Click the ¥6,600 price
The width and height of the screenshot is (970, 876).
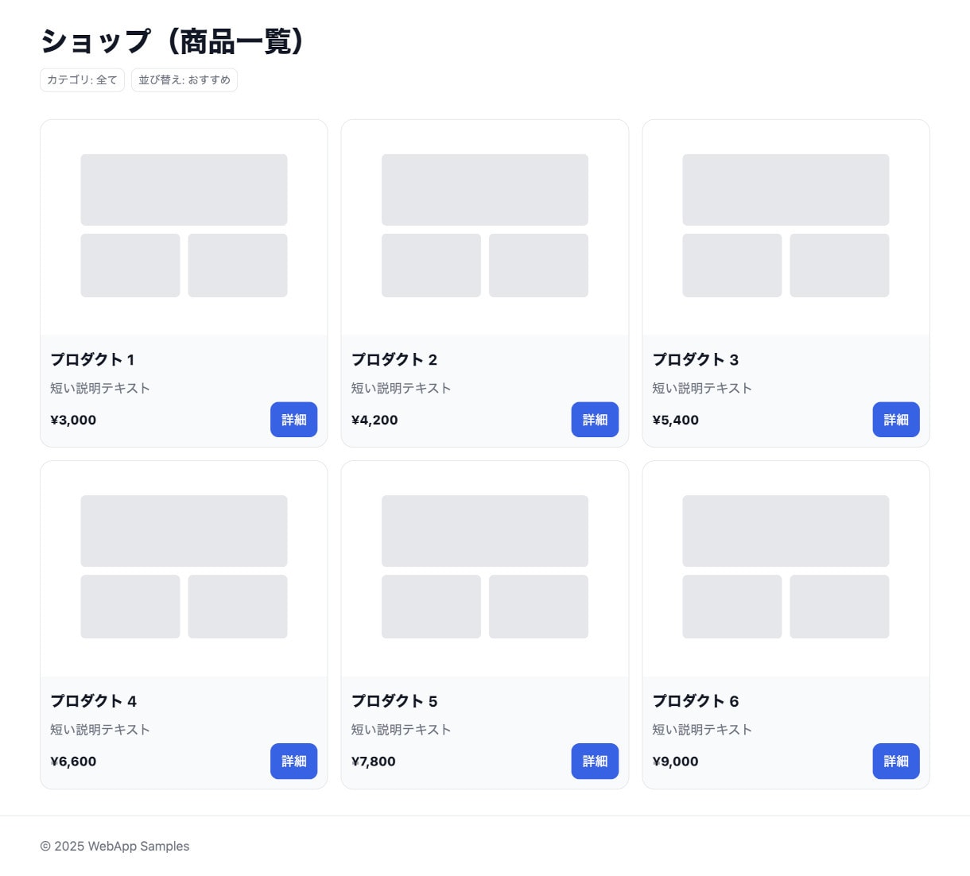click(x=73, y=762)
